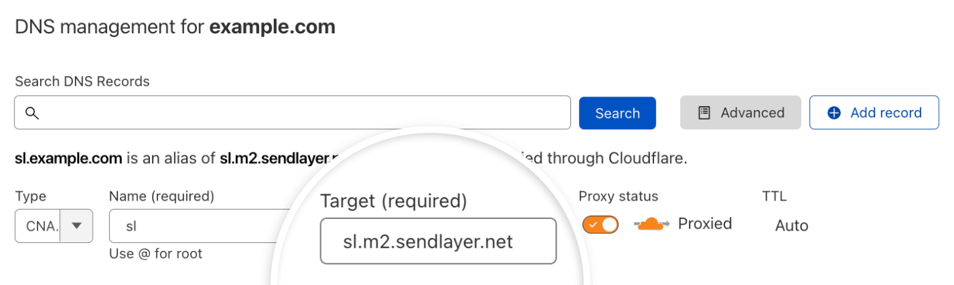Viewport: 954px width, 285px height.
Task: Open the Advanced search options
Action: (741, 113)
